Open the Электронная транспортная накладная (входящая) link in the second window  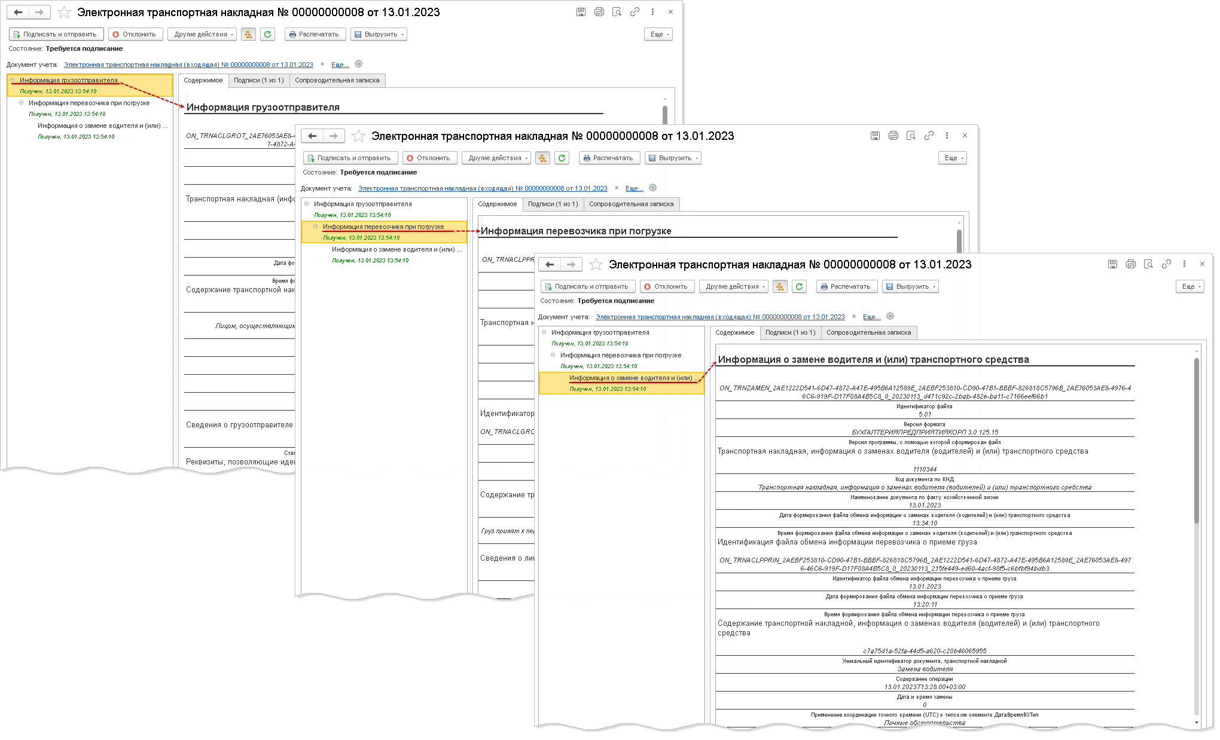tap(482, 188)
